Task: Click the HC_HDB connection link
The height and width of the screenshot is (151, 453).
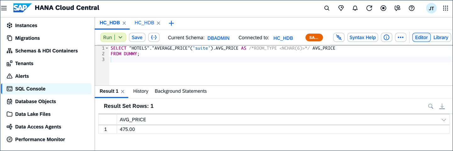Action: point(283,38)
